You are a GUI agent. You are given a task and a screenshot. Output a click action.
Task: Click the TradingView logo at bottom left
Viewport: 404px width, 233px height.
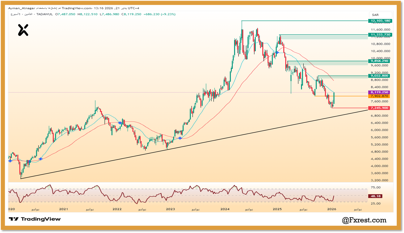click(35, 219)
